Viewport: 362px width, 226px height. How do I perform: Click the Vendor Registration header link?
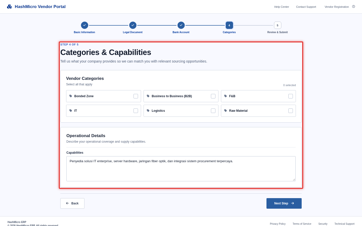337,7
